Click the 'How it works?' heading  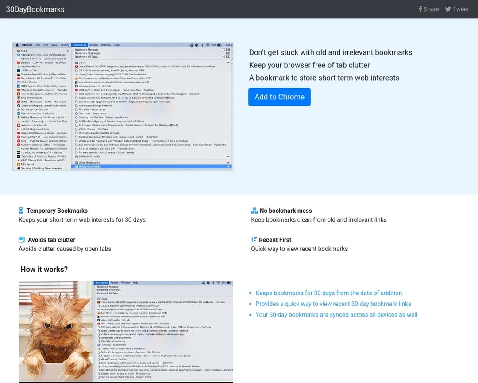[x=44, y=270]
